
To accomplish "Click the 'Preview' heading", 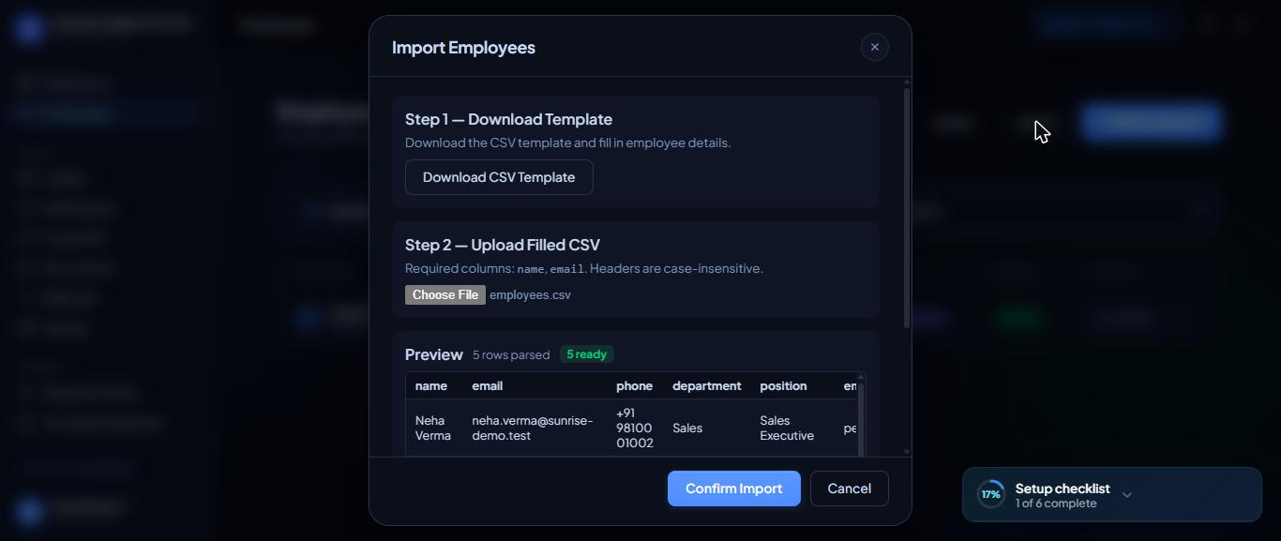I will (x=434, y=354).
